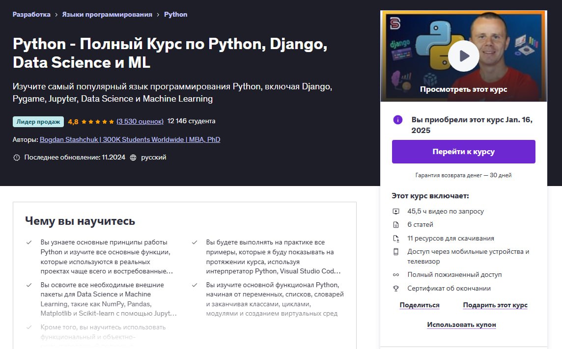Click the "Этот курс включает:" heading

click(x=430, y=196)
